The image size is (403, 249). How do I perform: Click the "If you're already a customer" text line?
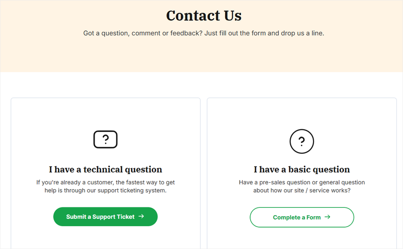click(x=105, y=182)
